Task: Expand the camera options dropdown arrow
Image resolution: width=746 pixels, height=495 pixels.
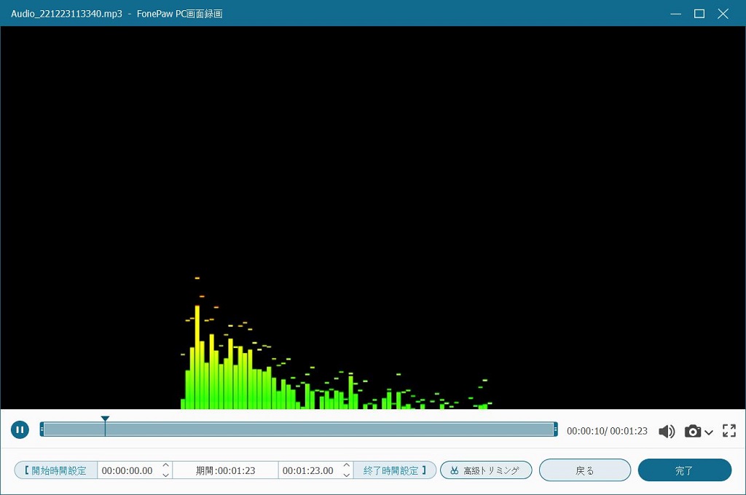Action: click(x=709, y=432)
